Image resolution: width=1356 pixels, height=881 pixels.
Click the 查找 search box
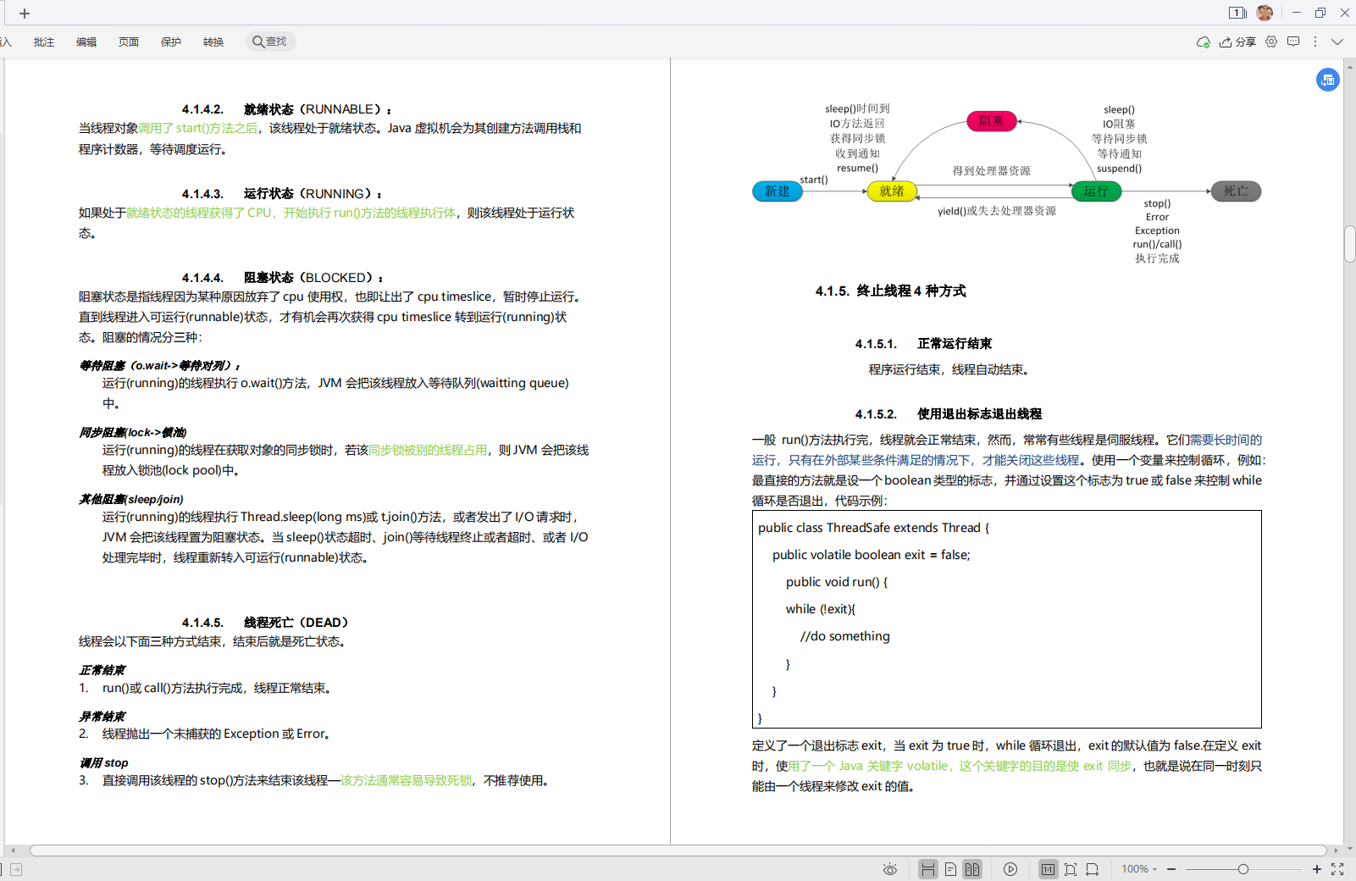270,42
